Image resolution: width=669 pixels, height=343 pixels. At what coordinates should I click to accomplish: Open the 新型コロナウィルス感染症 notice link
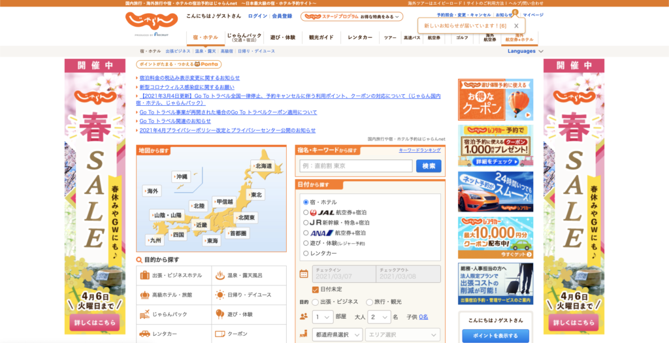click(187, 87)
